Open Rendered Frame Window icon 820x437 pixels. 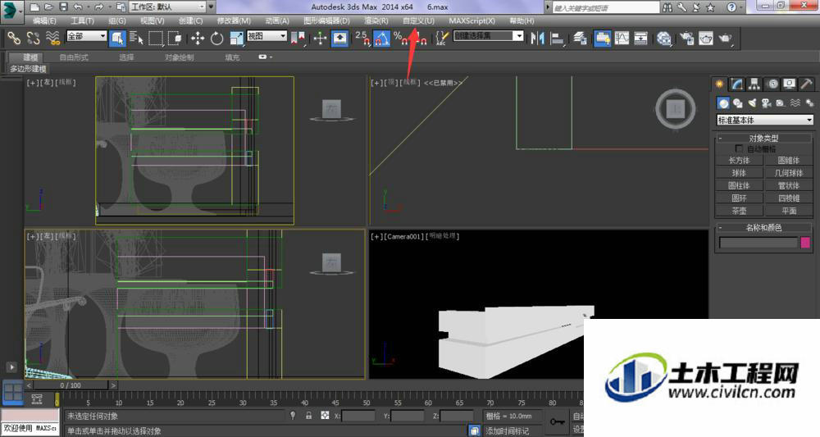click(706, 38)
